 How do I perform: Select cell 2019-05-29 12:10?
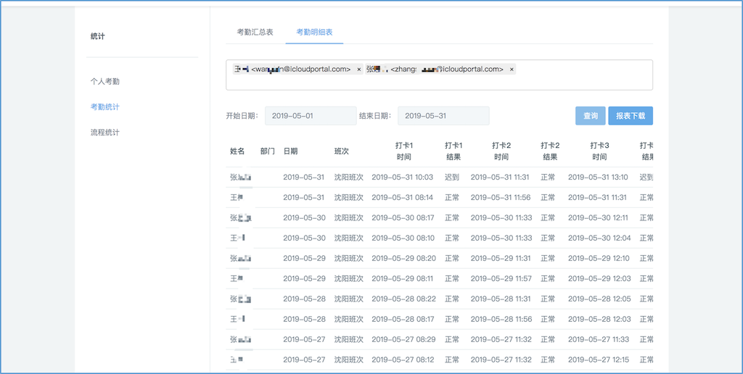coord(599,259)
